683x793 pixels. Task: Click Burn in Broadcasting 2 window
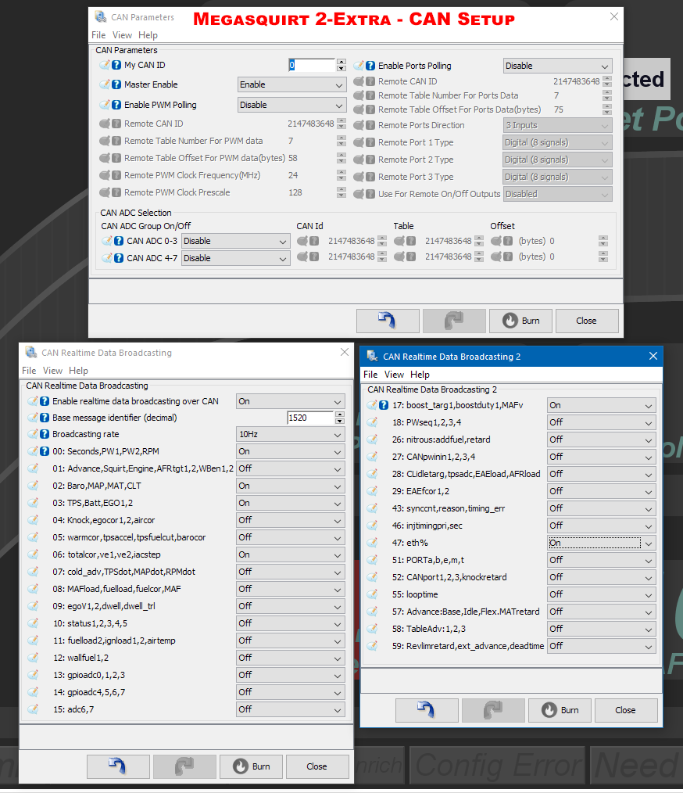coord(560,710)
